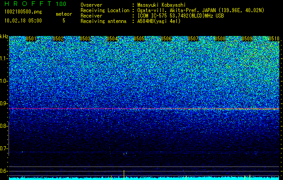The image size is (283, 180).
Task: Click the tallest yellow meteor marker
Action: click(124, 175)
